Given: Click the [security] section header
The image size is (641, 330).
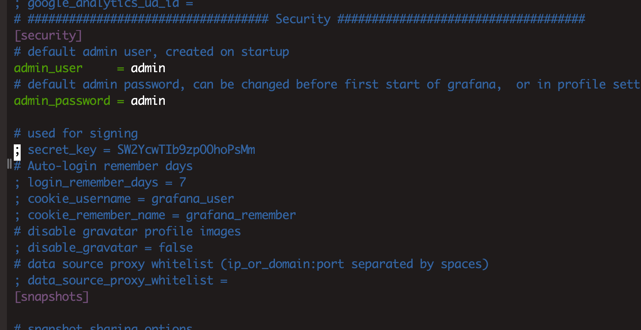Looking at the screenshot, I should pyautogui.click(x=48, y=35).
